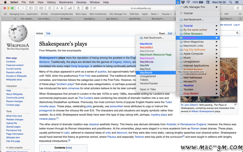Viewport: 243px width, 152px height.
Task: Click the grid icon in Favorites bar
Action: (5, 14)
